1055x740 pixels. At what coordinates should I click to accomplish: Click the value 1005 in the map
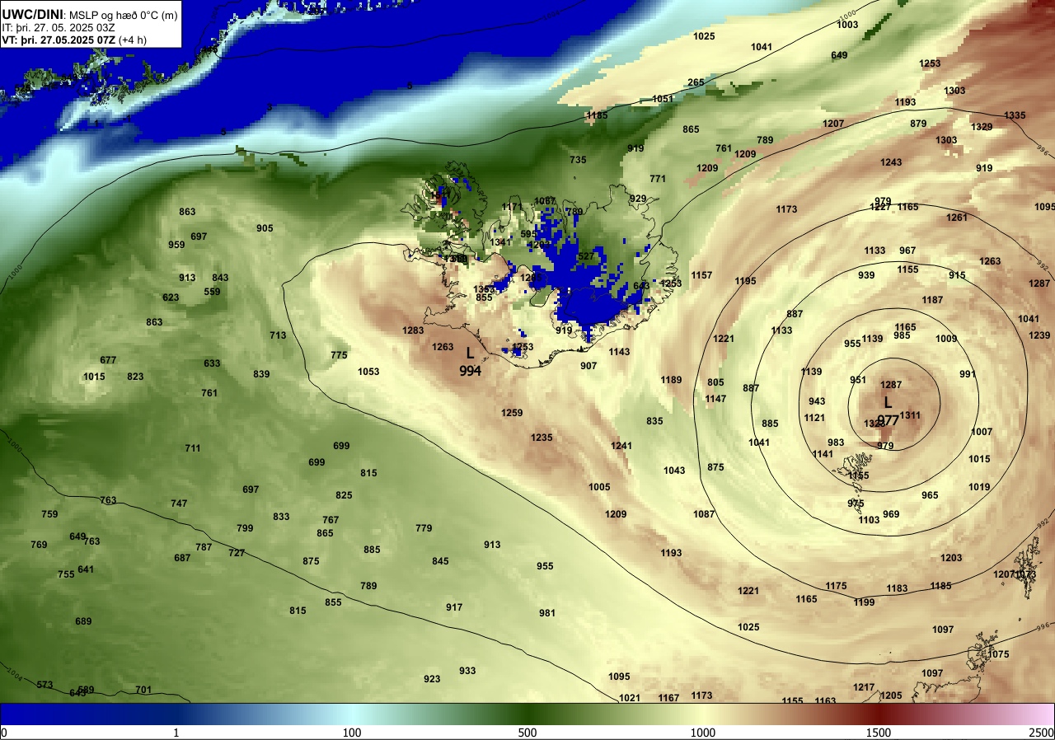tap(599, 487)
